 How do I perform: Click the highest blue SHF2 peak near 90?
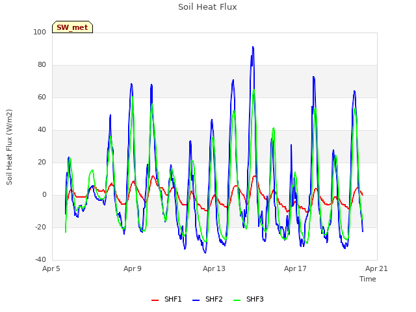click(253, 47)
